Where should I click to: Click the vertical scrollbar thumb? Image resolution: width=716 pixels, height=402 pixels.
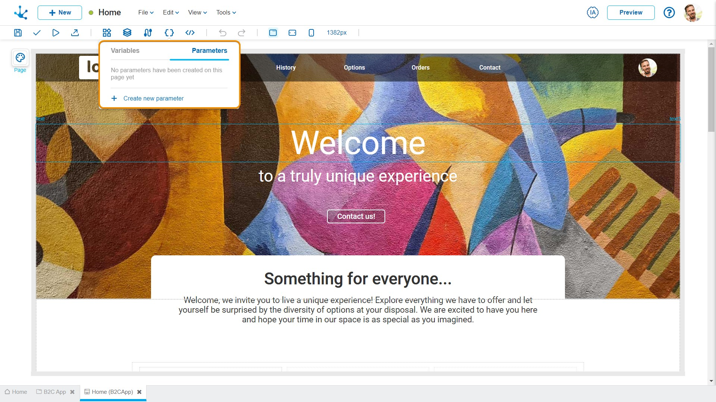(711, 89)
